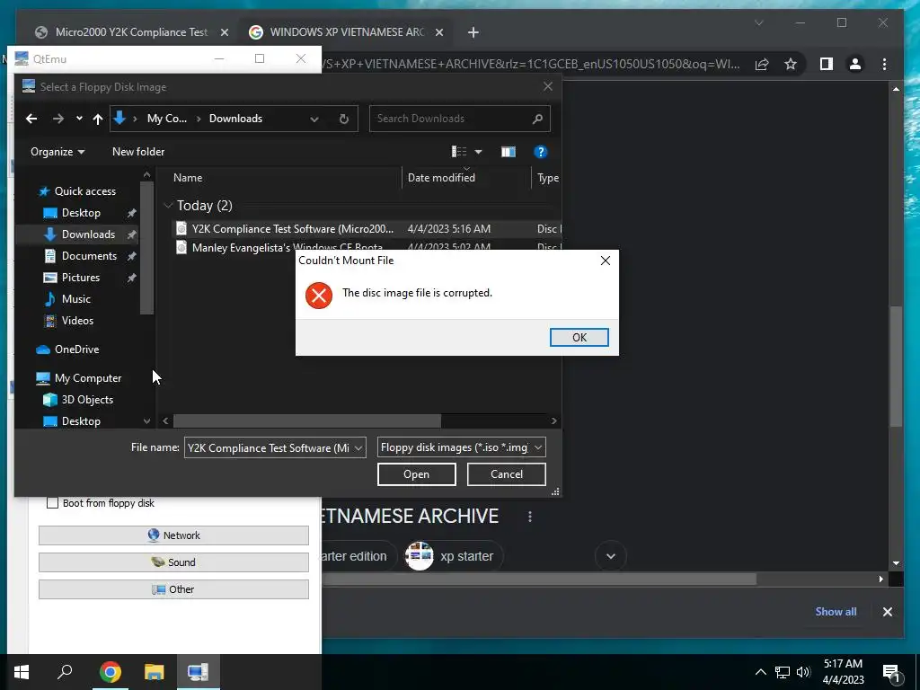
Task: Open Chrome three-dot menu
Action: coord(884,64)
